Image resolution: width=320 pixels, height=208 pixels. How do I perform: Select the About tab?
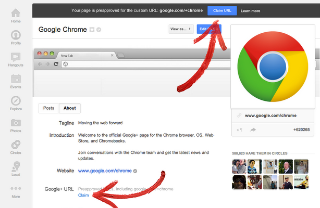pos(70,108)
